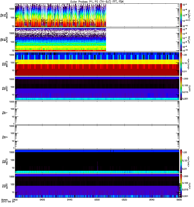This screenshot has width=194, height=207.
Task: Click the 100 tick on thb scm3 y-axis
Action: 12,42
